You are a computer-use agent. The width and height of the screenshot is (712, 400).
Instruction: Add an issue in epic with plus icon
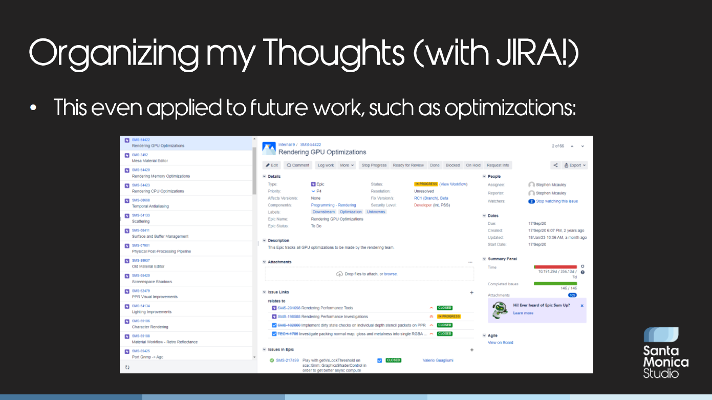click(471, 350)
